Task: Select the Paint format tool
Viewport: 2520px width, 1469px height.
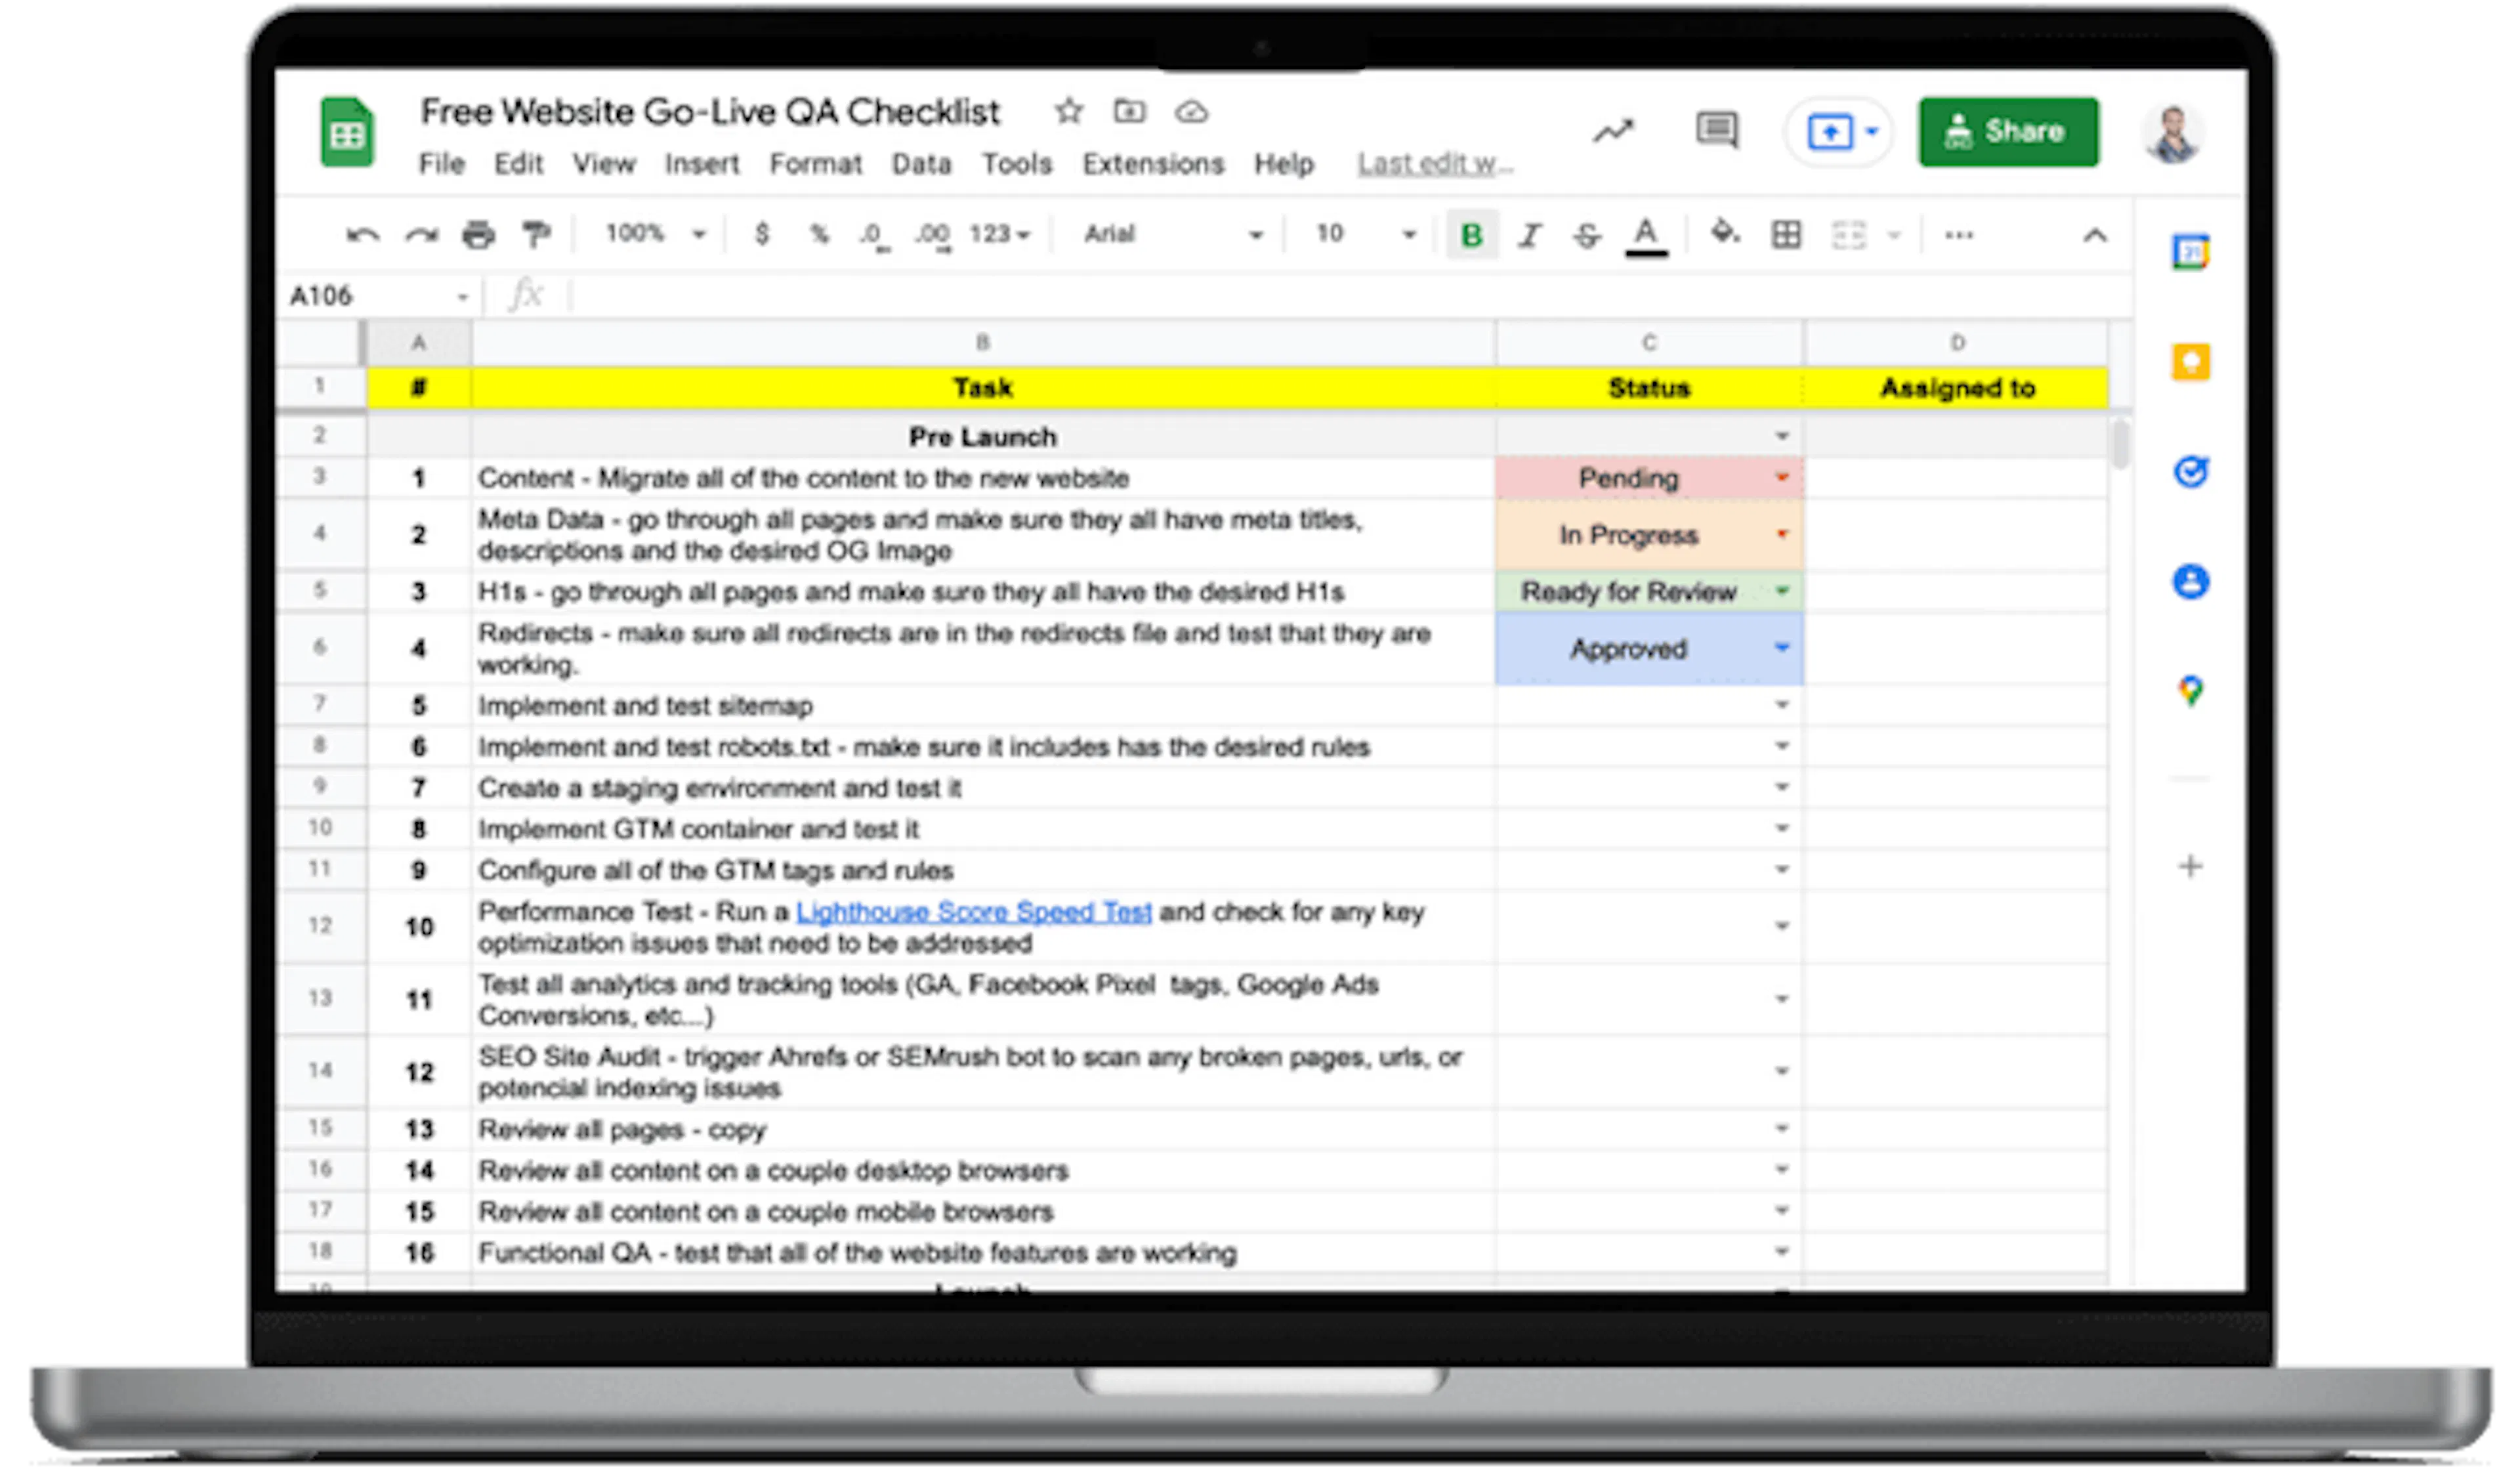Action: pyautogui.click(x=536, y=234)
